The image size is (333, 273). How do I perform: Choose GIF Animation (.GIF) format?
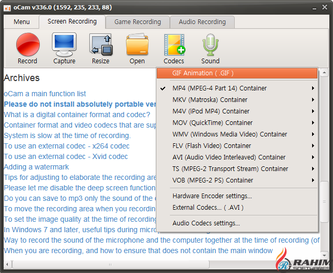click(x=237, y=73)
